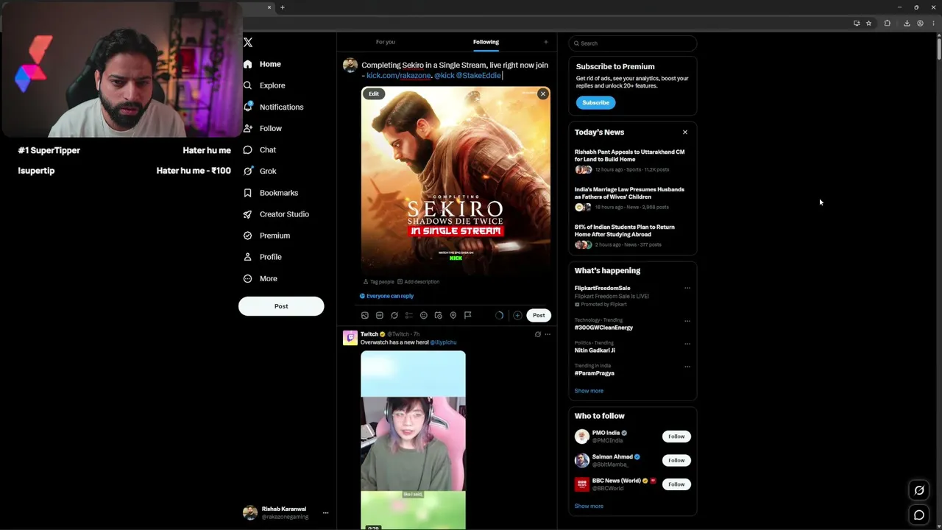942x530 pixels.
Task: Open more options for Nitin Gadkari Ji trend
Action: [687, 344]
